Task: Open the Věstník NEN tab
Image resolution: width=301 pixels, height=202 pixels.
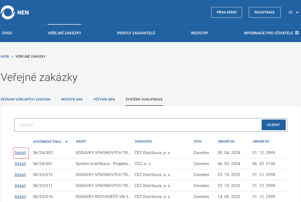Action: (104, 99)
